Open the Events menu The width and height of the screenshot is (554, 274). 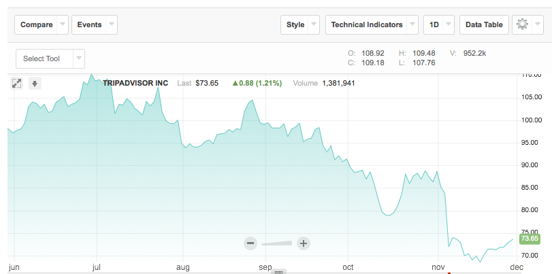point(89,24)
